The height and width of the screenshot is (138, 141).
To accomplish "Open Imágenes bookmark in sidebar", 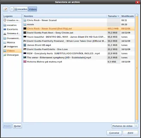I will click(x=12, y=46).
